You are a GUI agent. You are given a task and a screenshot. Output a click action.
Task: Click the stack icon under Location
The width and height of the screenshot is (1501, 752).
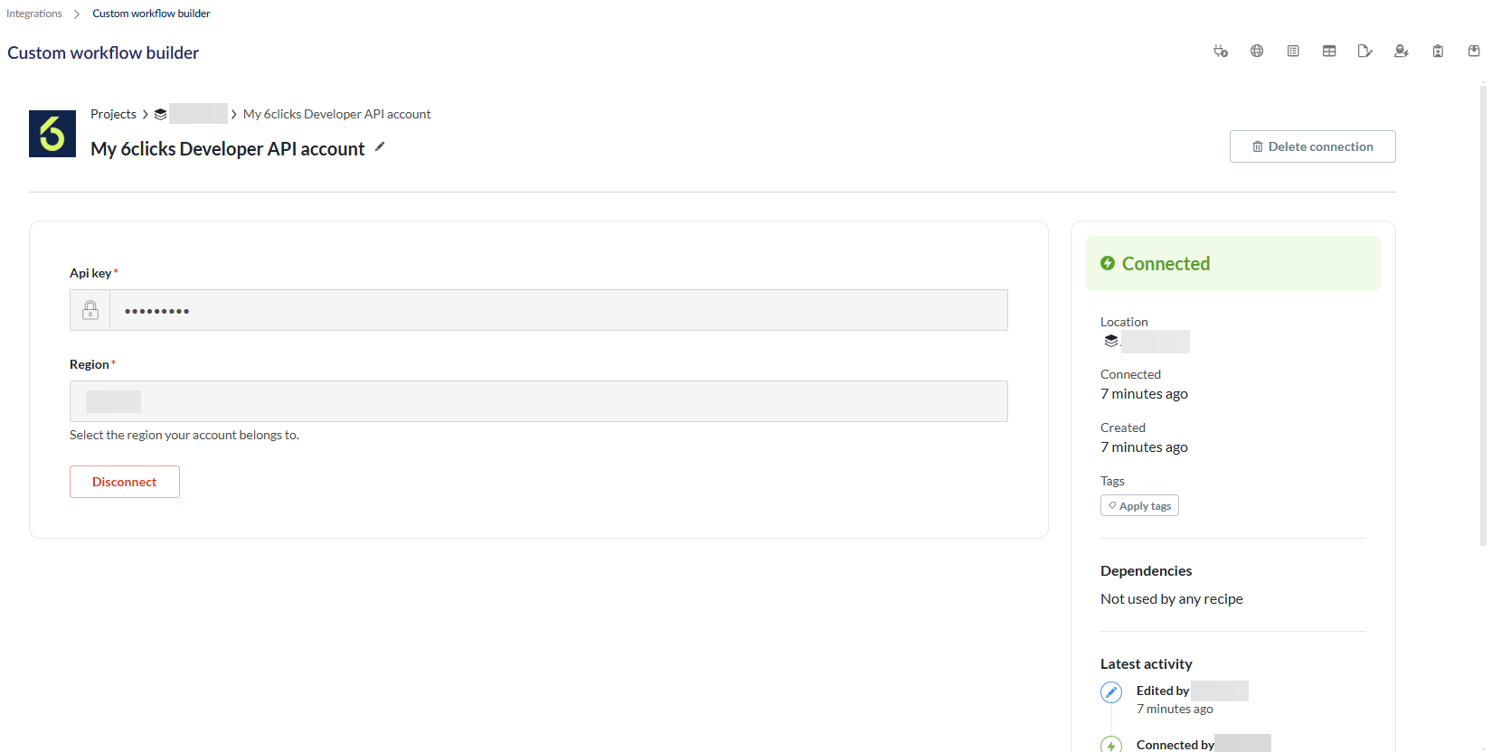[1111, 341]
